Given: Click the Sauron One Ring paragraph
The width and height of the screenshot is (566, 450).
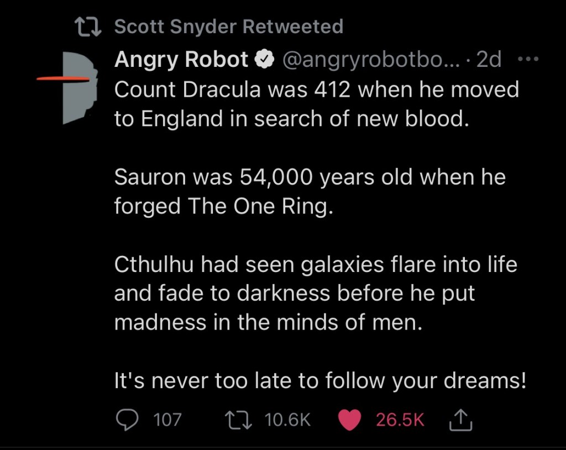Looking at the screenshot, I should click(310, 191).
